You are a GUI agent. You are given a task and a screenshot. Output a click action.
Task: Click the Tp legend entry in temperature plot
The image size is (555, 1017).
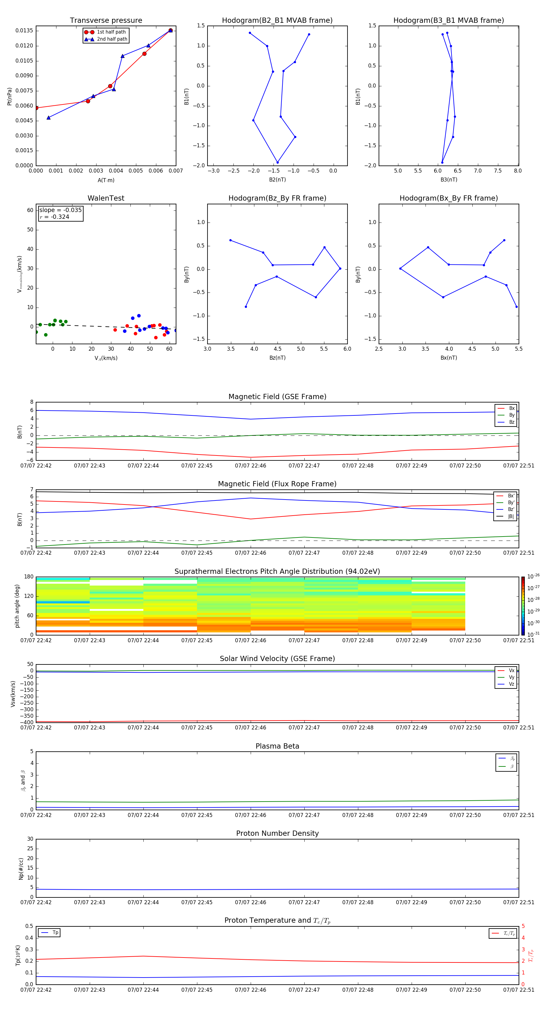[x=49, y=933]
